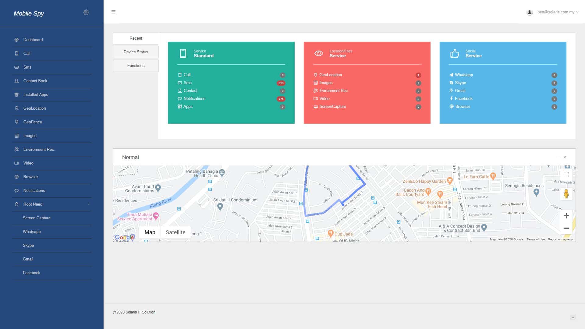The height and width of the screenshot is (329, 585).
Task: Toggle the hamburger sidebar menu icon
Action: [x=113, y=12]
